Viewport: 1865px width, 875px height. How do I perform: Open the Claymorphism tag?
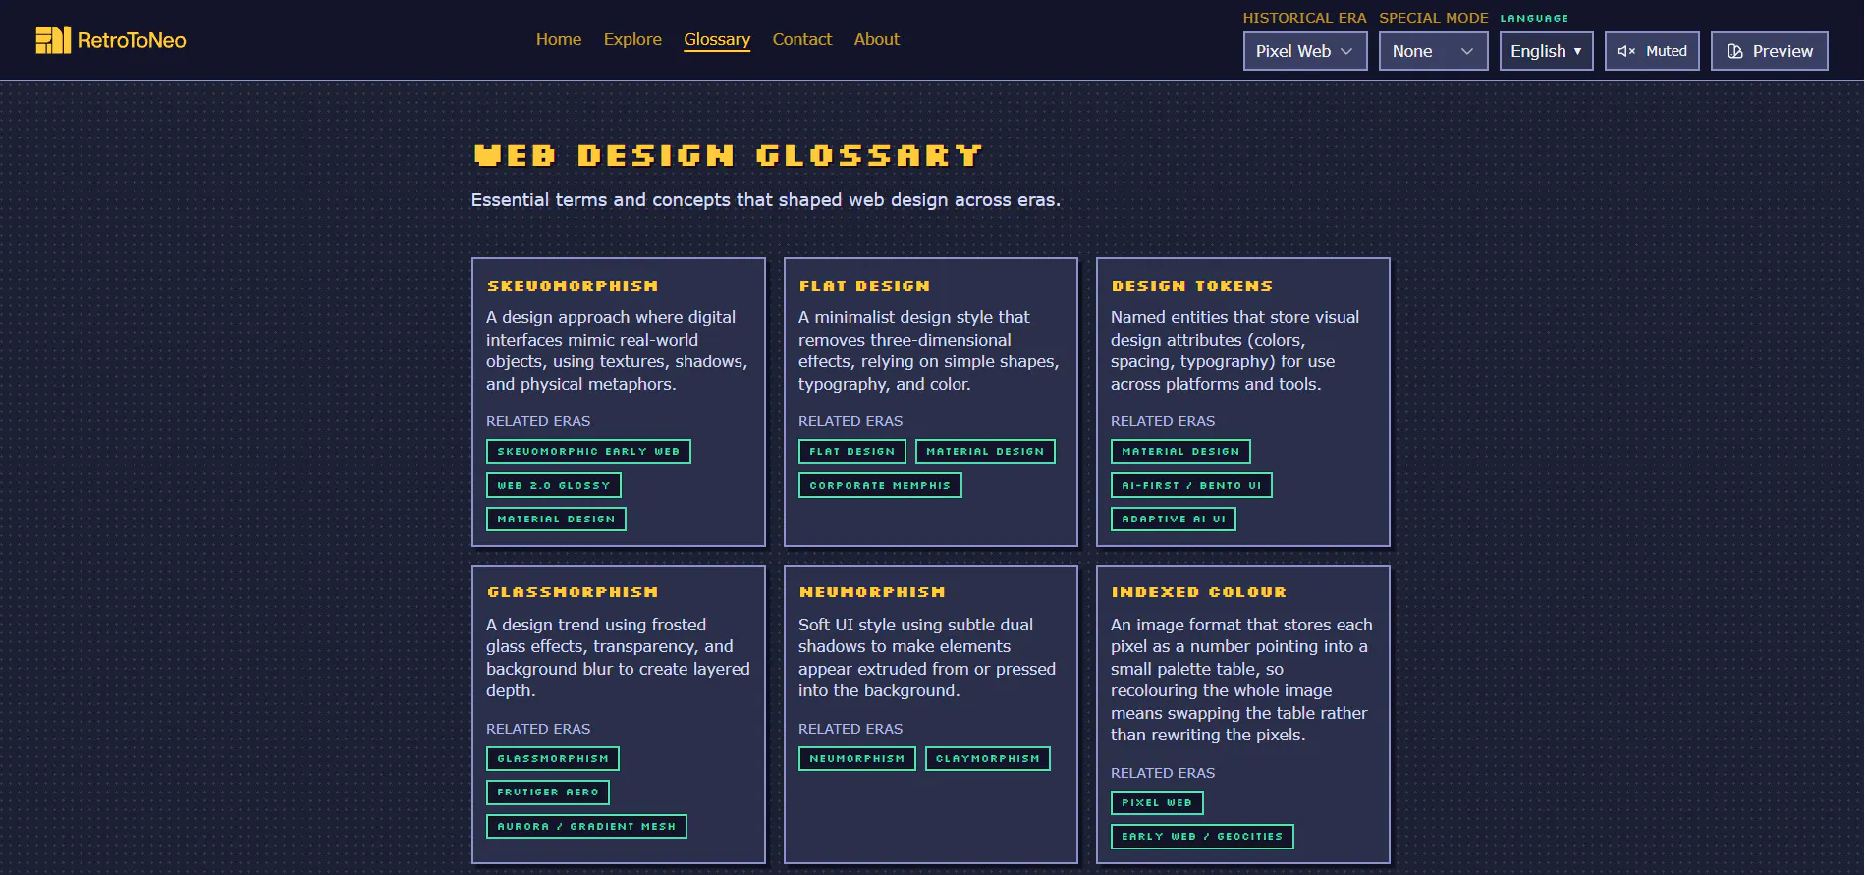click(x=988, y=759)
